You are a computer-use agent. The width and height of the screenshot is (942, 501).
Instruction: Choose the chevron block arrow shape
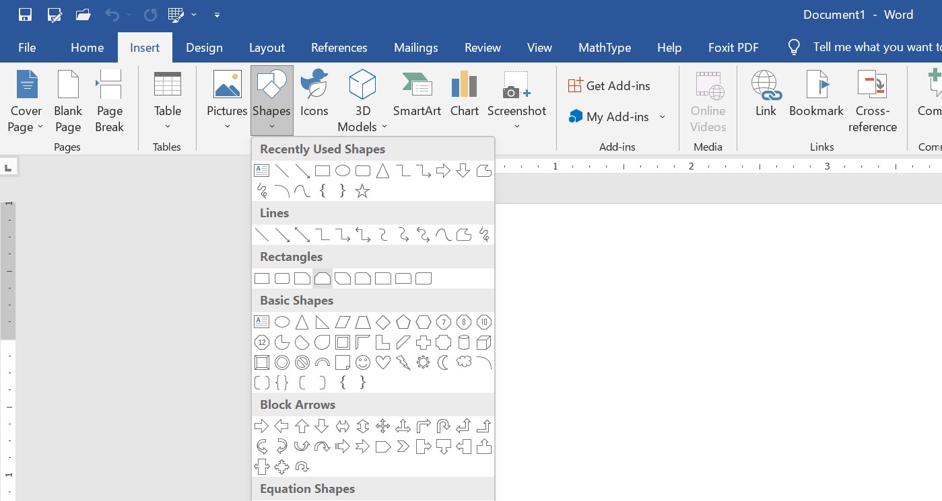[403, 447]
